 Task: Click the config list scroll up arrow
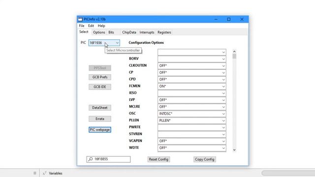[x=234, y=52]
